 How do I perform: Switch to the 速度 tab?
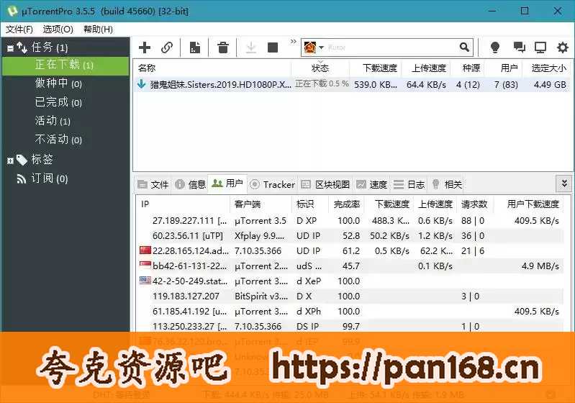coord(371,184)
